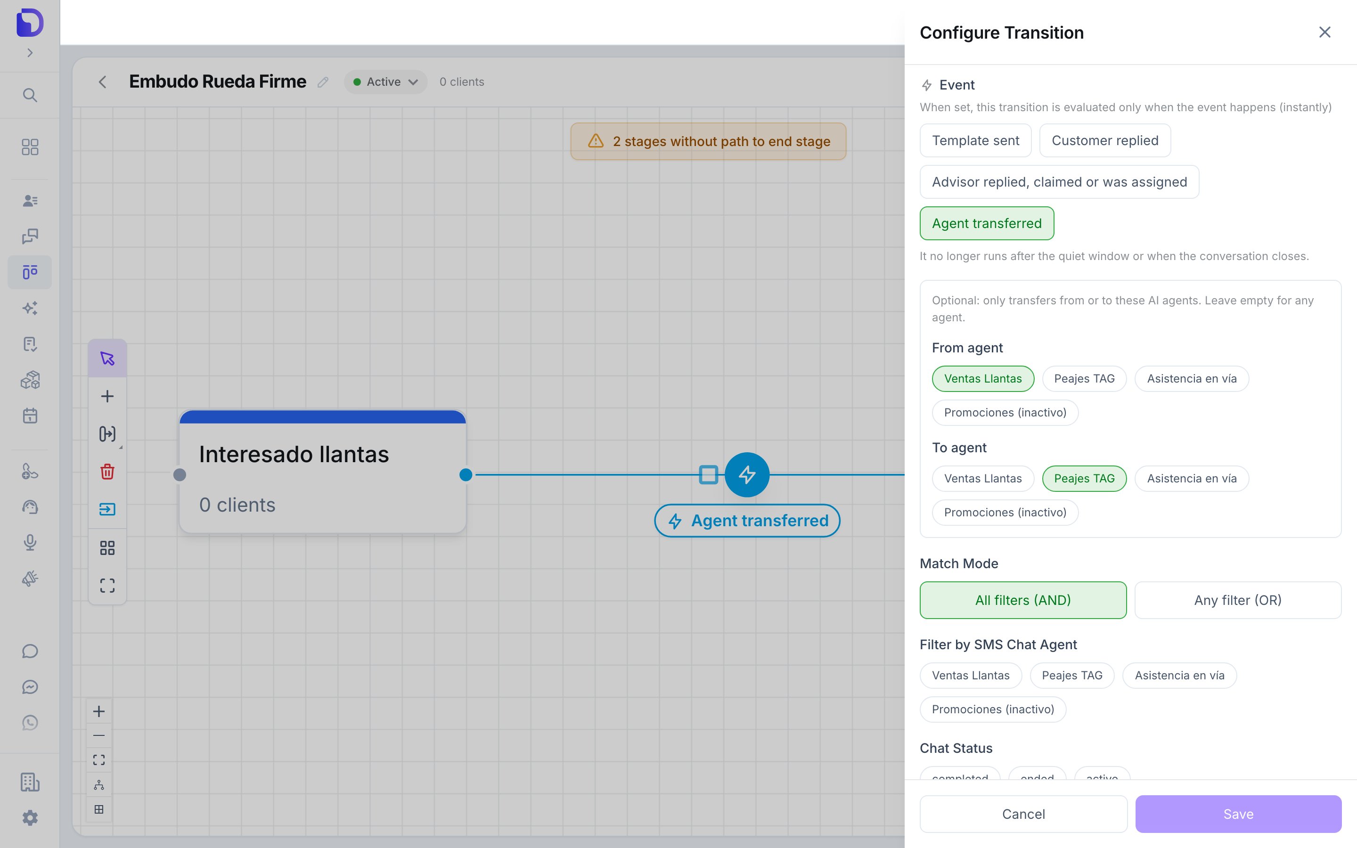Image resolution: width=1357 pixels, height=848 pixels.
Task: Open the AI sparkles icon in sidebar
Action: click(x=30, y=308)
